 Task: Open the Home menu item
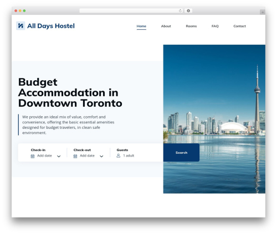coord(141,26)
